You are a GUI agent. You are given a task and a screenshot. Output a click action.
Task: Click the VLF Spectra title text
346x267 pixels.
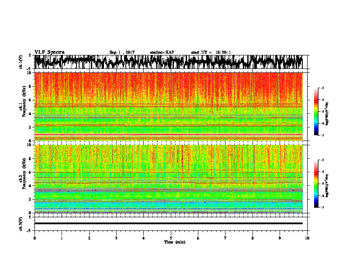pos(49,52)
